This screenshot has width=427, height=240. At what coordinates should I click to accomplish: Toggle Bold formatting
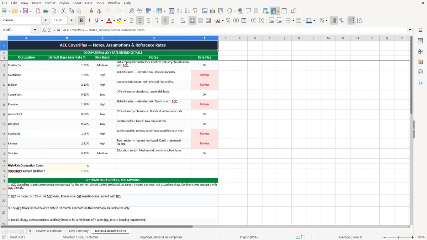pos(81,21)
